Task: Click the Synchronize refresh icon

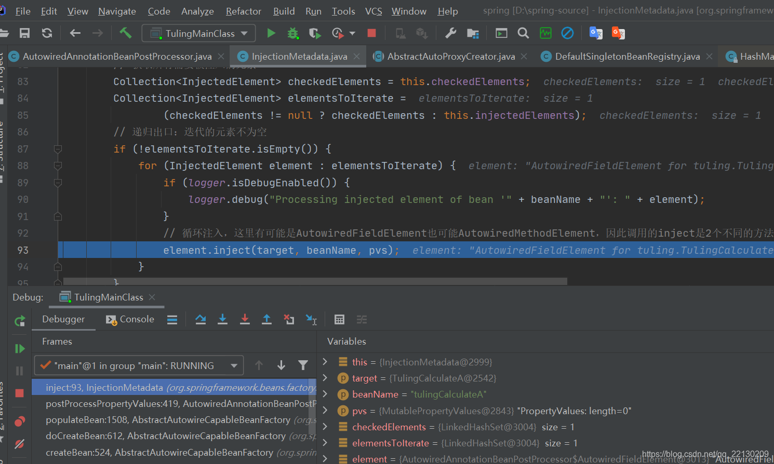Action: coord(47,33)
